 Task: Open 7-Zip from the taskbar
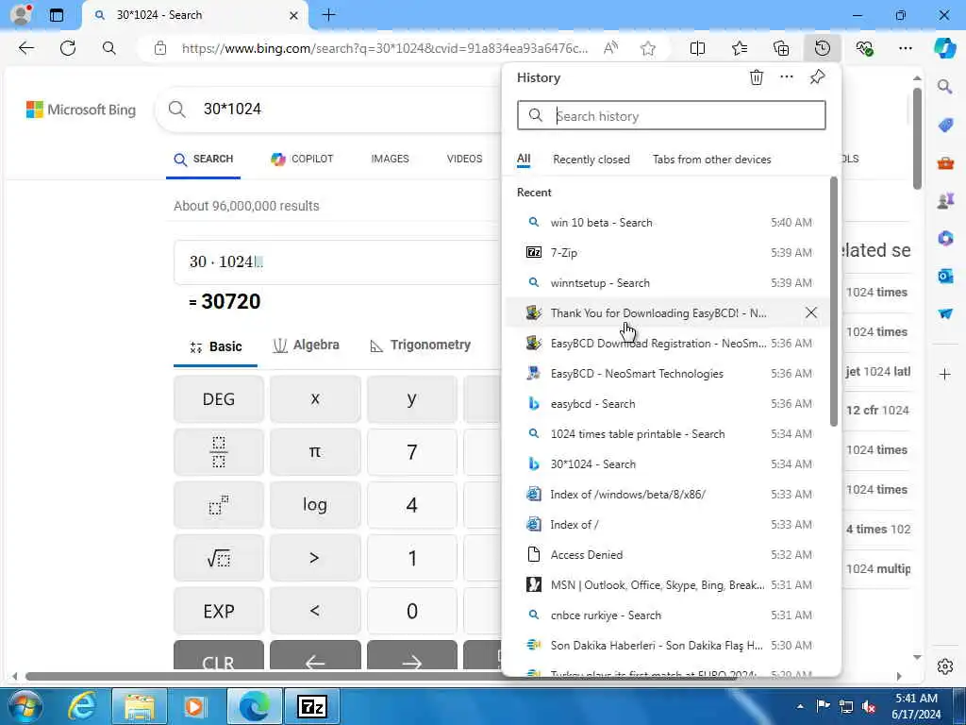(x=311, y=706)
